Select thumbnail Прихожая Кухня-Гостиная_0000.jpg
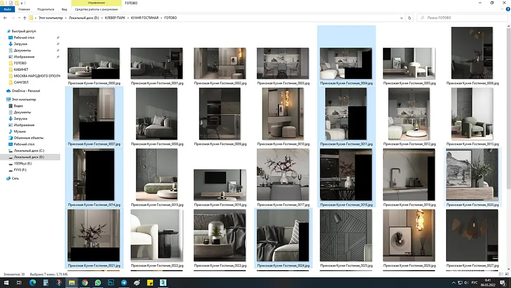 coord(94,63)
